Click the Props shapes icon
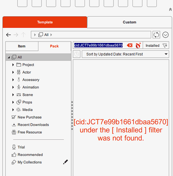173x176 pixels. 19,102
